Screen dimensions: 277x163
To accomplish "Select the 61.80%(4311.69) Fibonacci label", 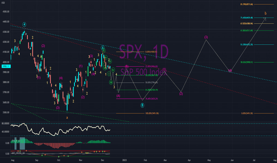I will click(x=247, y=31).
